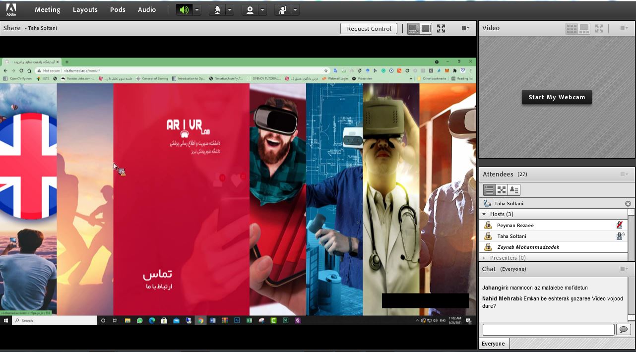
Task: Click the Request Control button
Action: coord(369,29)
